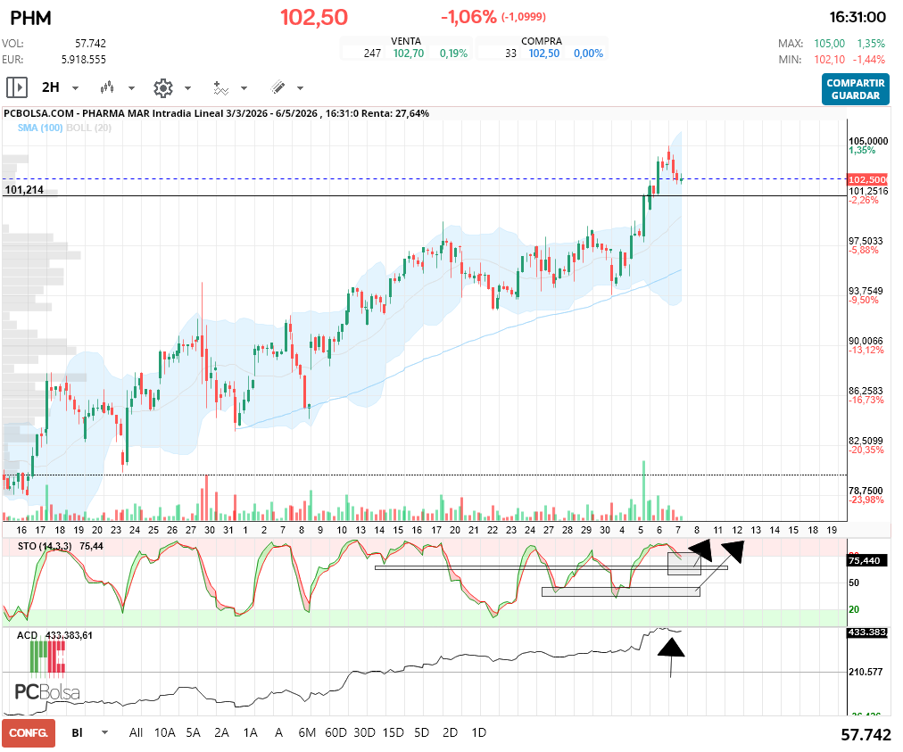Click the 101,214 horizontal line label
This screenshot has height=752, width=903.
[24, 190]
